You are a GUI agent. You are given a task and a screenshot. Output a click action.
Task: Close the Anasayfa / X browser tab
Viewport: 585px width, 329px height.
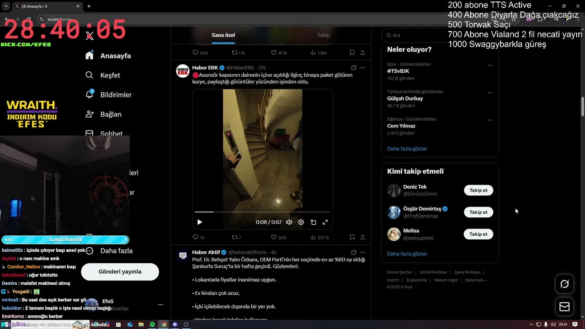pyautogui.click(x=78, y=6)
